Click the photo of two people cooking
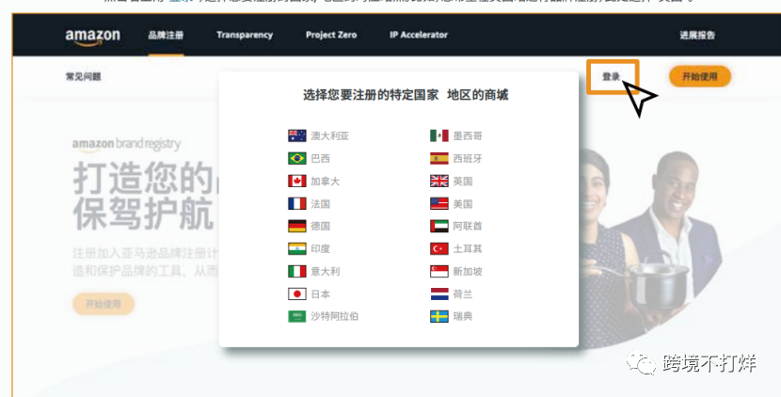781x397 pixels. [652, 249]
